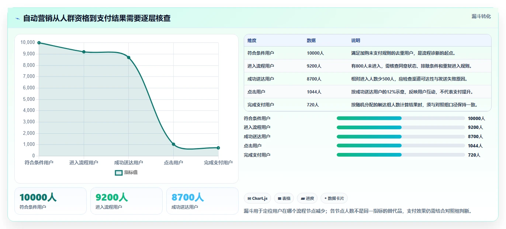The height and width of the screenshot is (229, 506).
Task: Click the lightning icon beside the title
Action: tap(18, 18)
